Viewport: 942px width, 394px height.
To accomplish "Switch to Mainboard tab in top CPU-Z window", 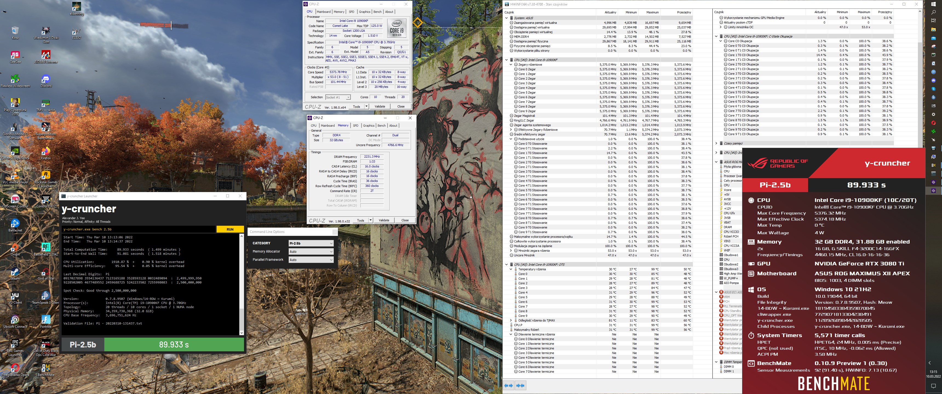I will pos(323,12).
